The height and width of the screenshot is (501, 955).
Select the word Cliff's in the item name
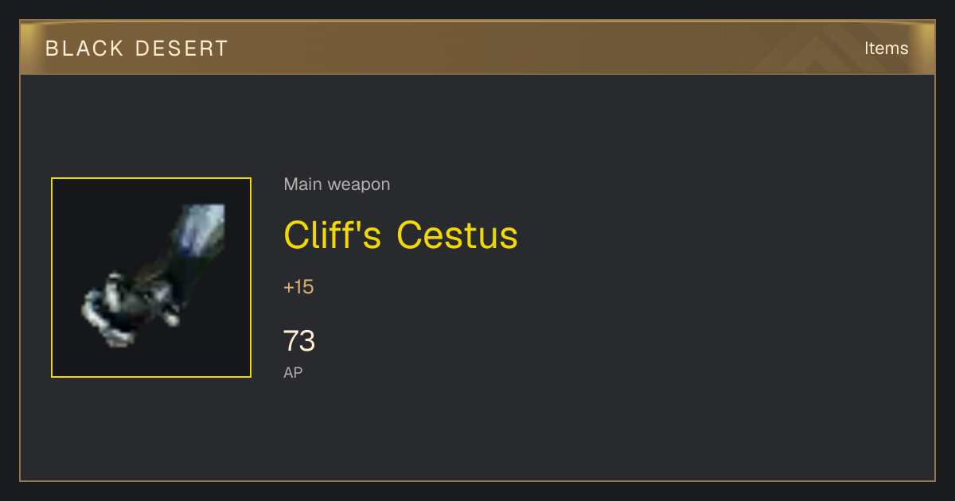tap(333, 235)
